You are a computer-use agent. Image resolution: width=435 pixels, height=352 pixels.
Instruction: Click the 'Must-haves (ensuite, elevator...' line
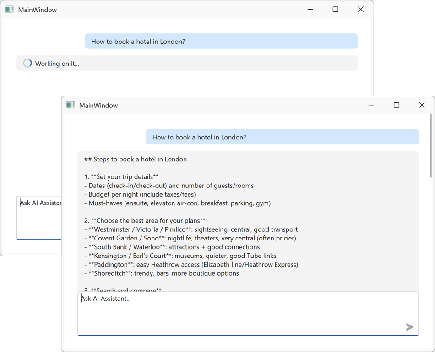(x=177, y=203)
